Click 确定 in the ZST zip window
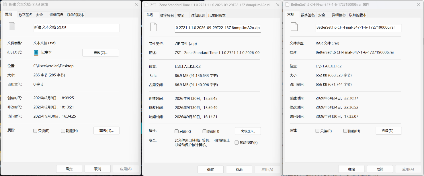 coord(210,169)
